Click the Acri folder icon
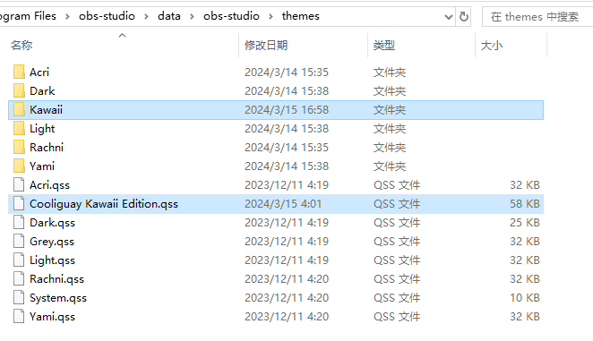593x341 pixels. (x=19, y=72)
